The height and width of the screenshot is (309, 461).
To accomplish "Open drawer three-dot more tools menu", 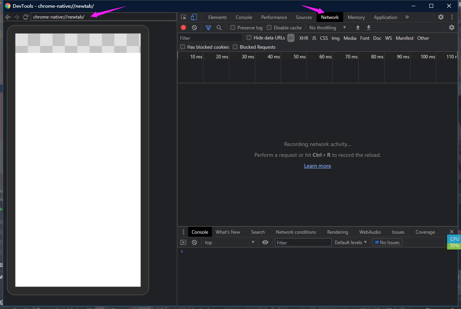I will coord(183,232).
